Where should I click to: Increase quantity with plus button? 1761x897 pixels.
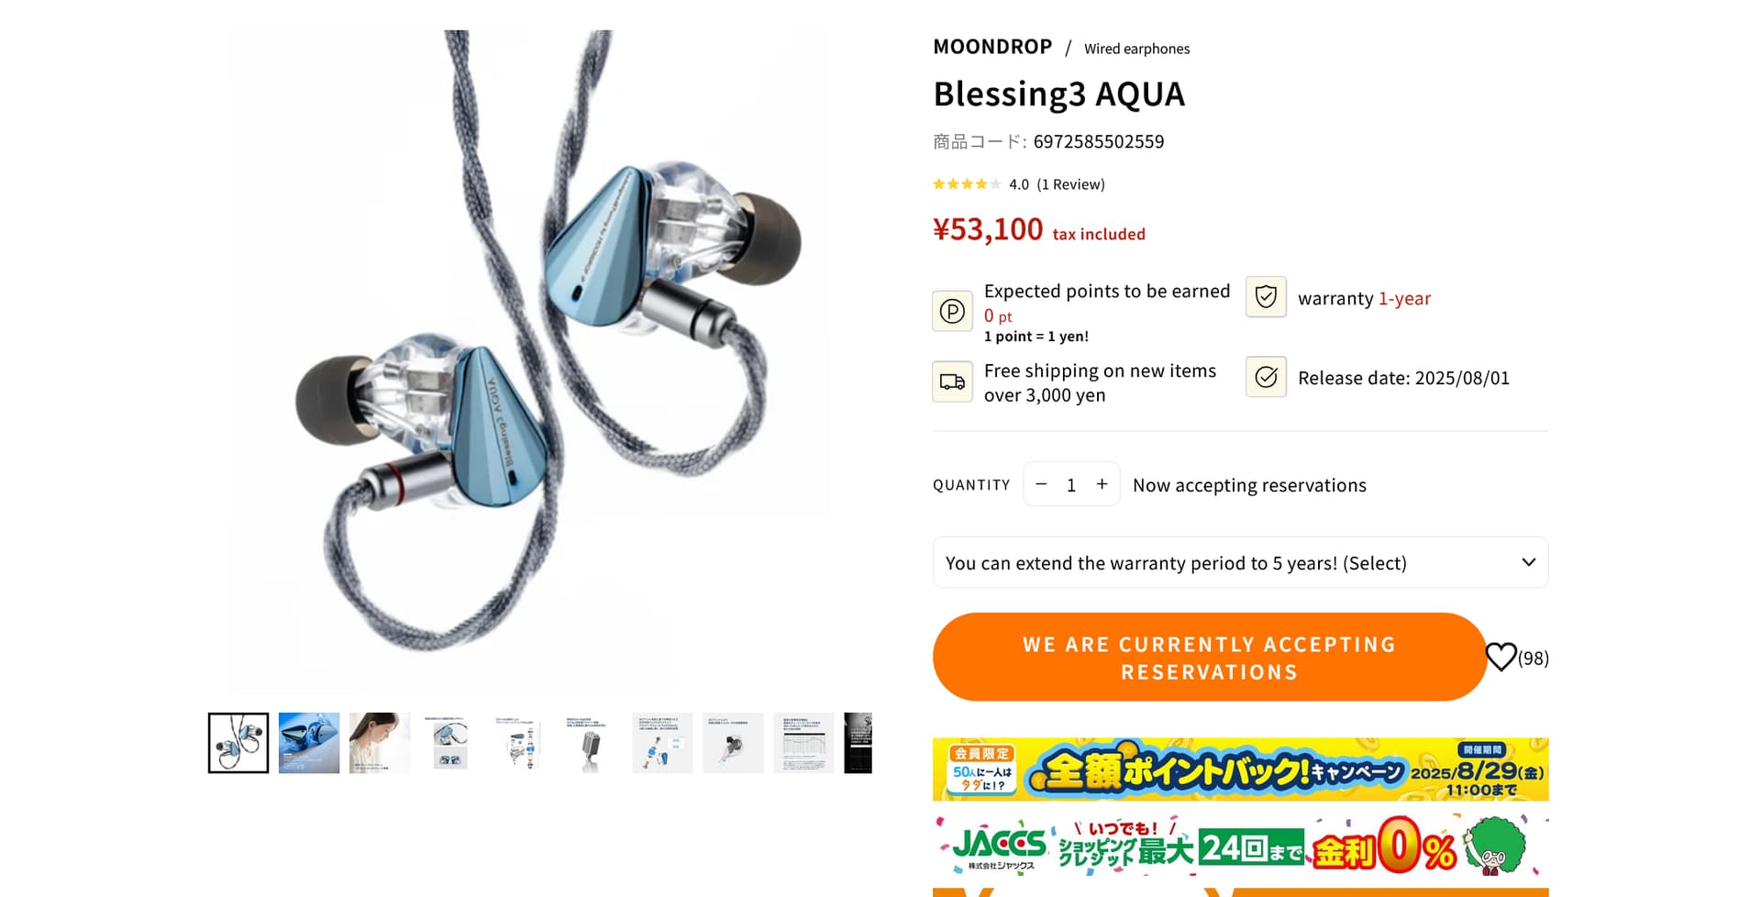[x=1102, y=484]
